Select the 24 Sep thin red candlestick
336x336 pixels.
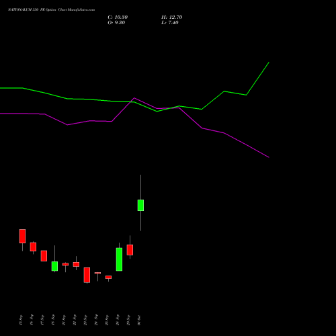[x=97, y=273]
